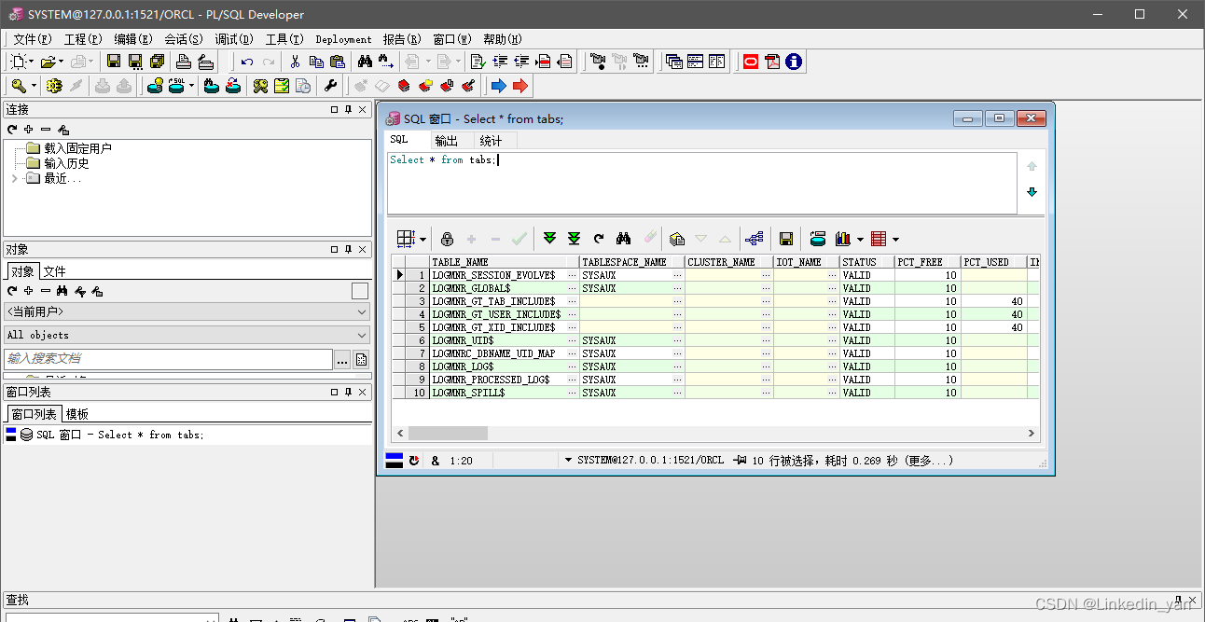Click the refresh icon in the 连接 panel
1205x622 pixels.
(12, 130)
